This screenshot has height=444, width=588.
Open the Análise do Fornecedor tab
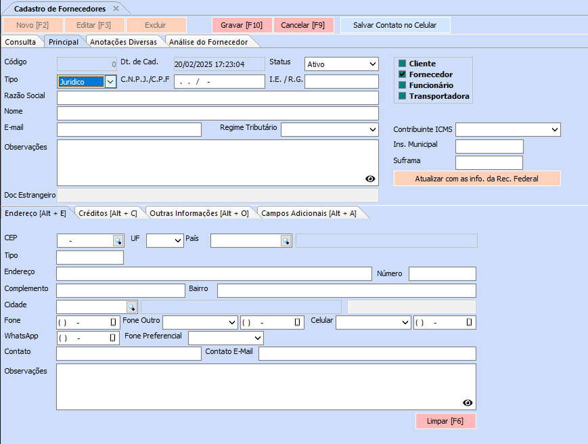208,42
